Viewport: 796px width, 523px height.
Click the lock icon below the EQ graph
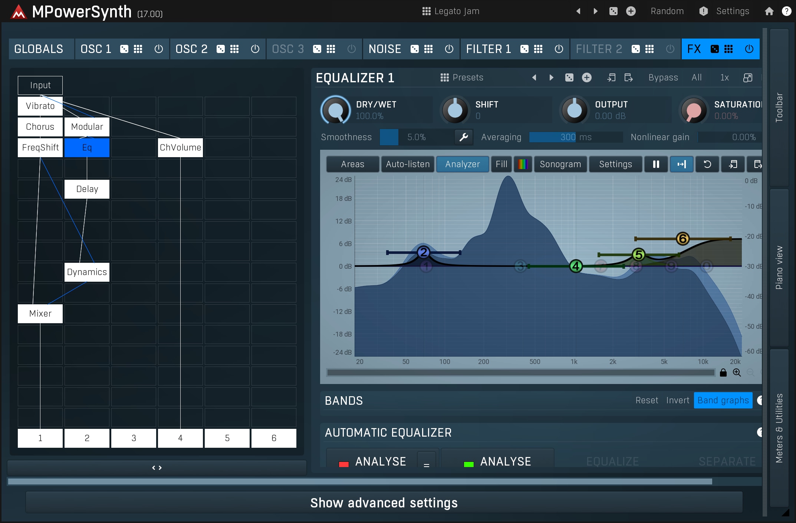point(723,373)
